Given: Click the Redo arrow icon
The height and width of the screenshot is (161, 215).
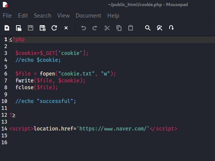Looking at the screenshot, I should point(95,28).
